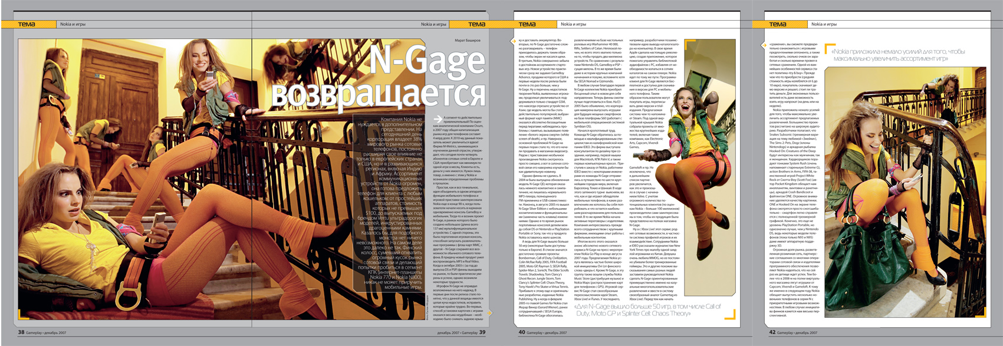The width and height of the screenshot is (1003, 346).
Task: Click the "тема" label on page 40
Action: (x=527, y=24)
